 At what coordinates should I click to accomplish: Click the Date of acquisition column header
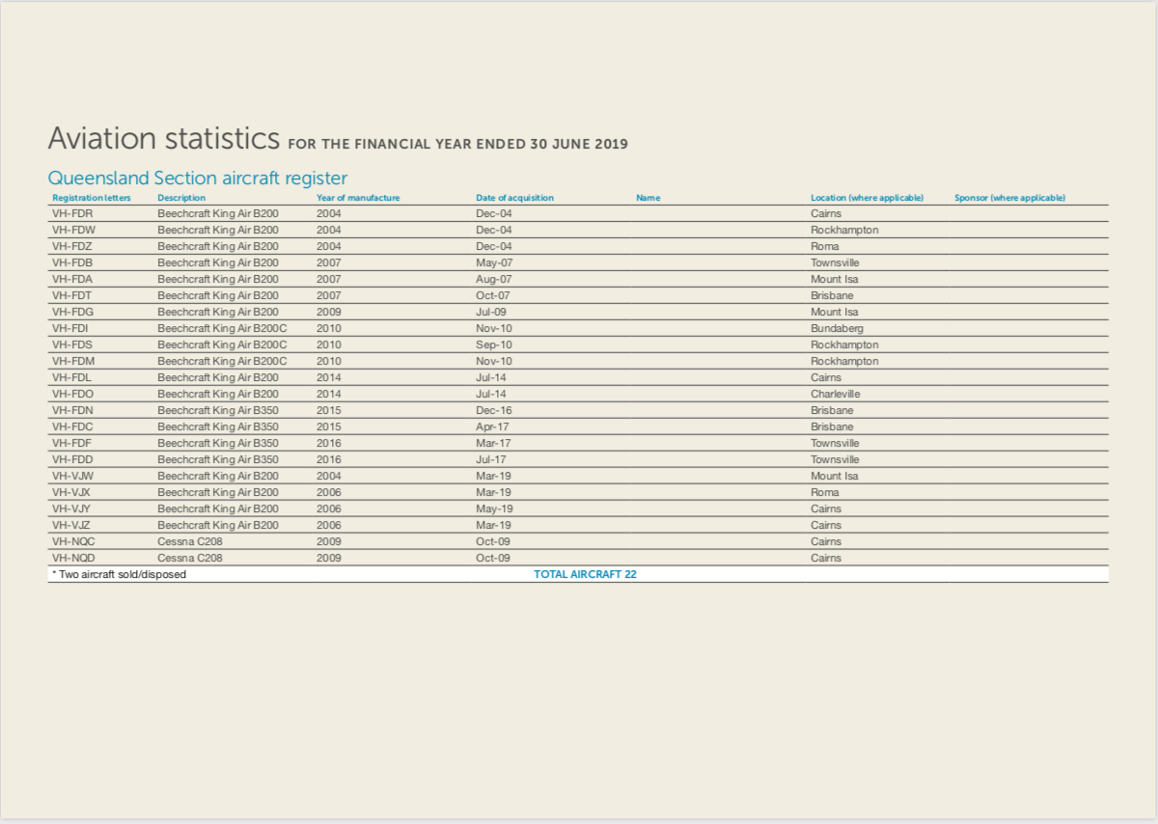click(x=514, y=197)
